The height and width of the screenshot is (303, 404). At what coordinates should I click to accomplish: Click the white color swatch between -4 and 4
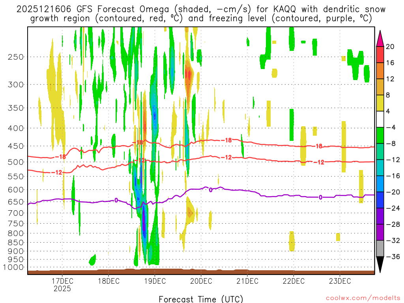point(380,119)
